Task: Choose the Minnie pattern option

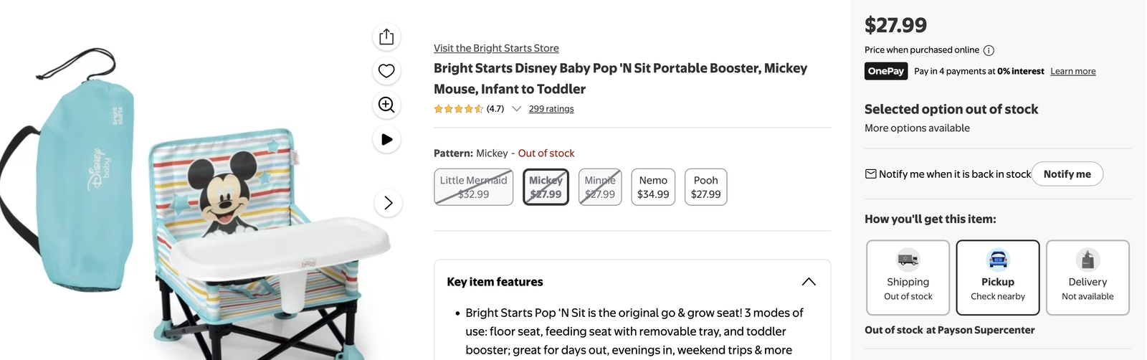Action: (x=600, y=187)
